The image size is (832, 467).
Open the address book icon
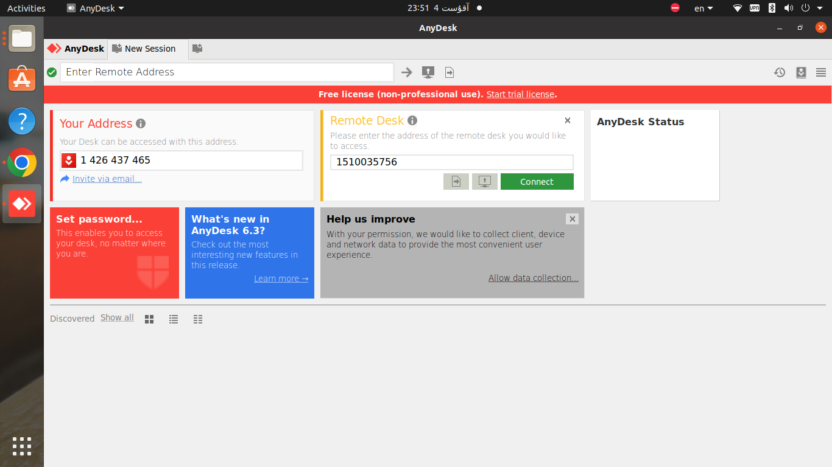click(x=801, y=72)
